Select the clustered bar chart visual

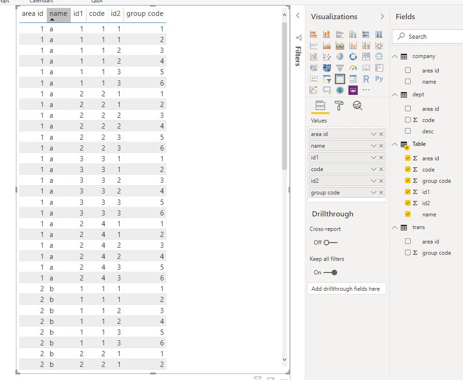[340, 34]
